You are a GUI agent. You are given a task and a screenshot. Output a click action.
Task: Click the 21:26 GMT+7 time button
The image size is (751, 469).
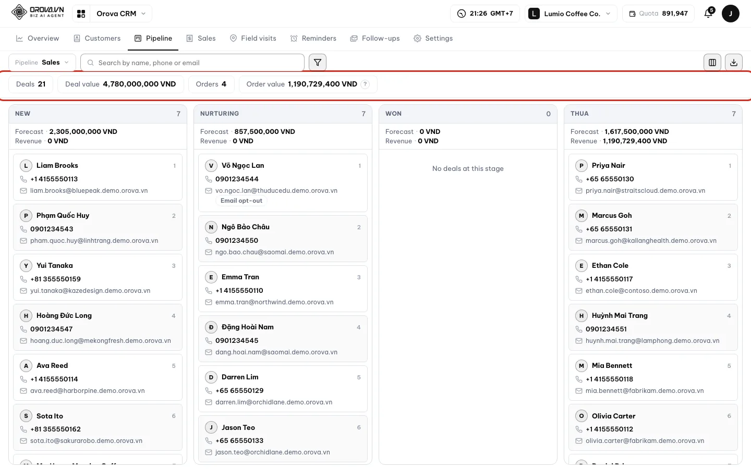(485, 14)
